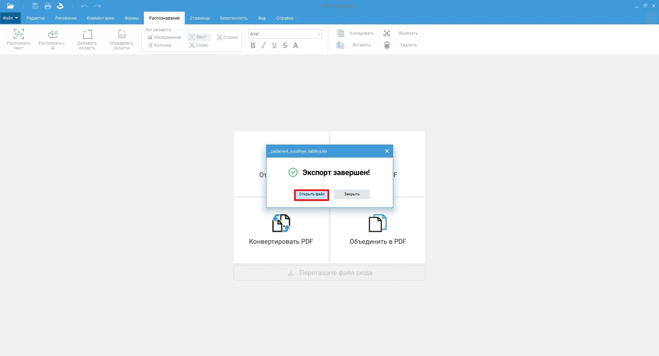This screenshot has height=356, width=659.
Task: Open the Файл dropdown menu
Action: (10, 18)
